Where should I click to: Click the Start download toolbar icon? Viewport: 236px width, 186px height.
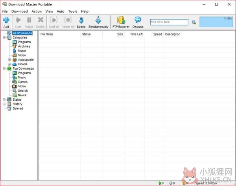(18, 20)
